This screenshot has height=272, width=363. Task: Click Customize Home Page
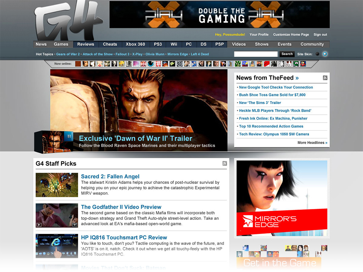(291, 34)
